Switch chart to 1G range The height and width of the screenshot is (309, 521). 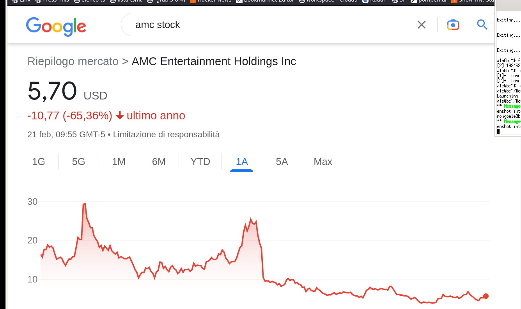(39, 162)
